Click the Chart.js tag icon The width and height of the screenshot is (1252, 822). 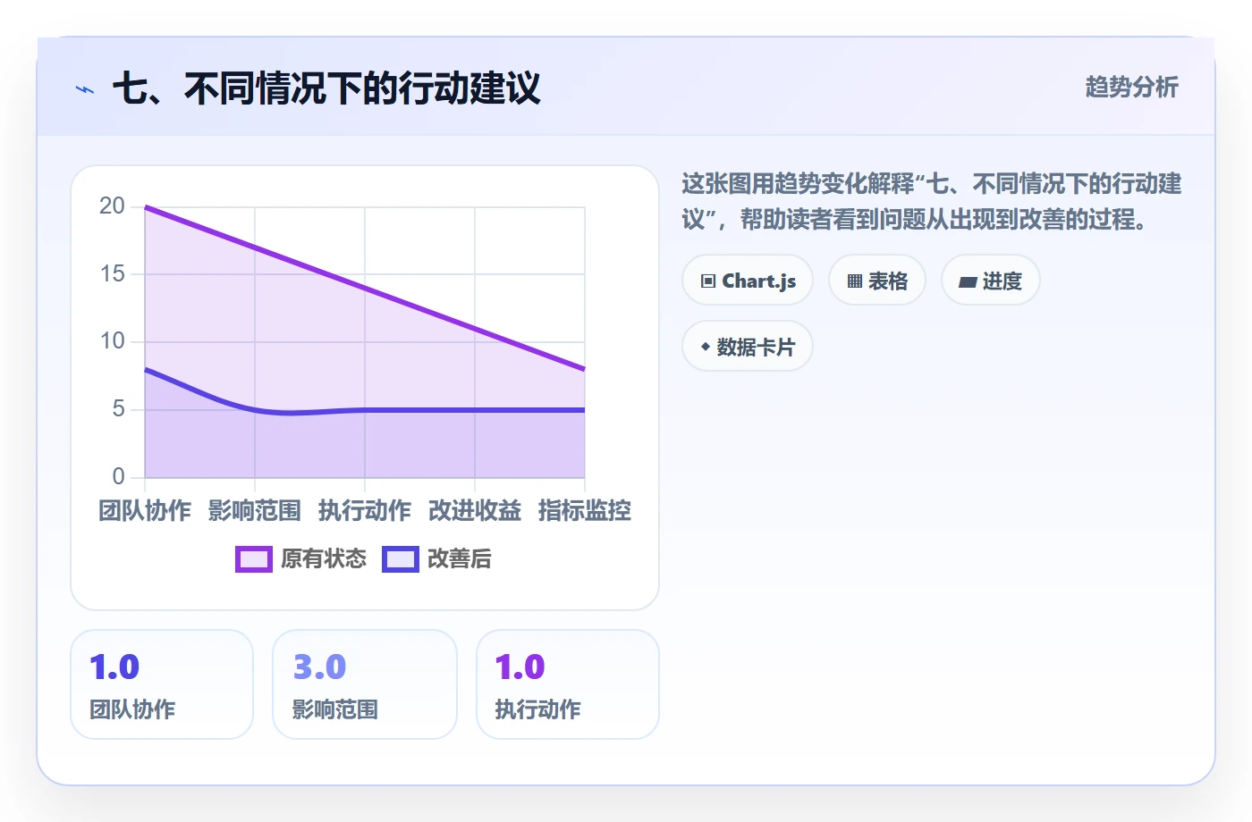pos(708,281)
